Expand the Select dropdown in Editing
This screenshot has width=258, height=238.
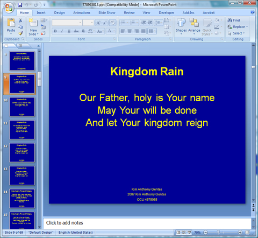tap(236, 33)
